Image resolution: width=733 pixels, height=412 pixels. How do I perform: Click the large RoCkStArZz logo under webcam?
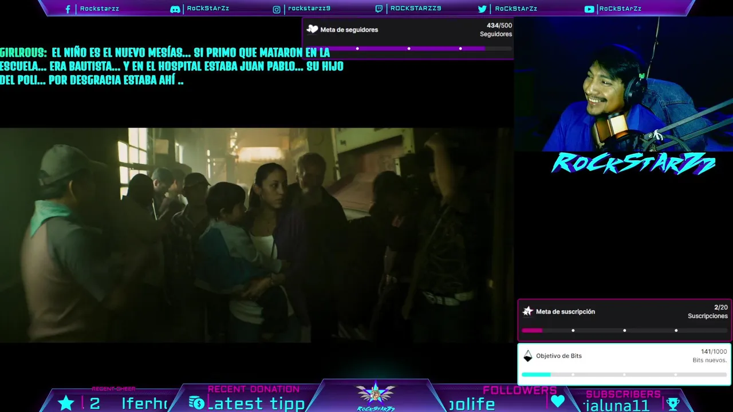click(633, 164)
